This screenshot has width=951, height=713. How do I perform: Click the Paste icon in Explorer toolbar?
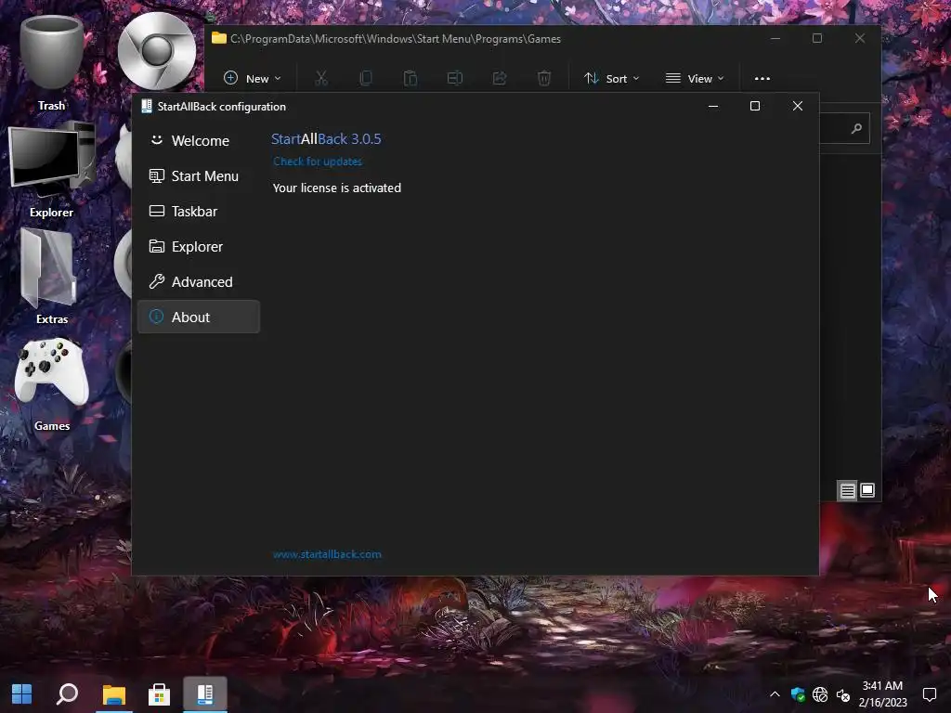point(410,78)
